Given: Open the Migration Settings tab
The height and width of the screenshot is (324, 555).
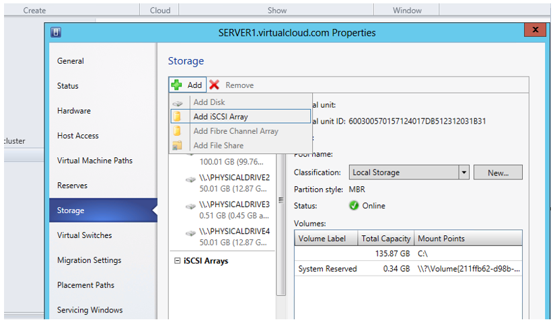Looking at the screenshot, I should [x=89, y=260].
